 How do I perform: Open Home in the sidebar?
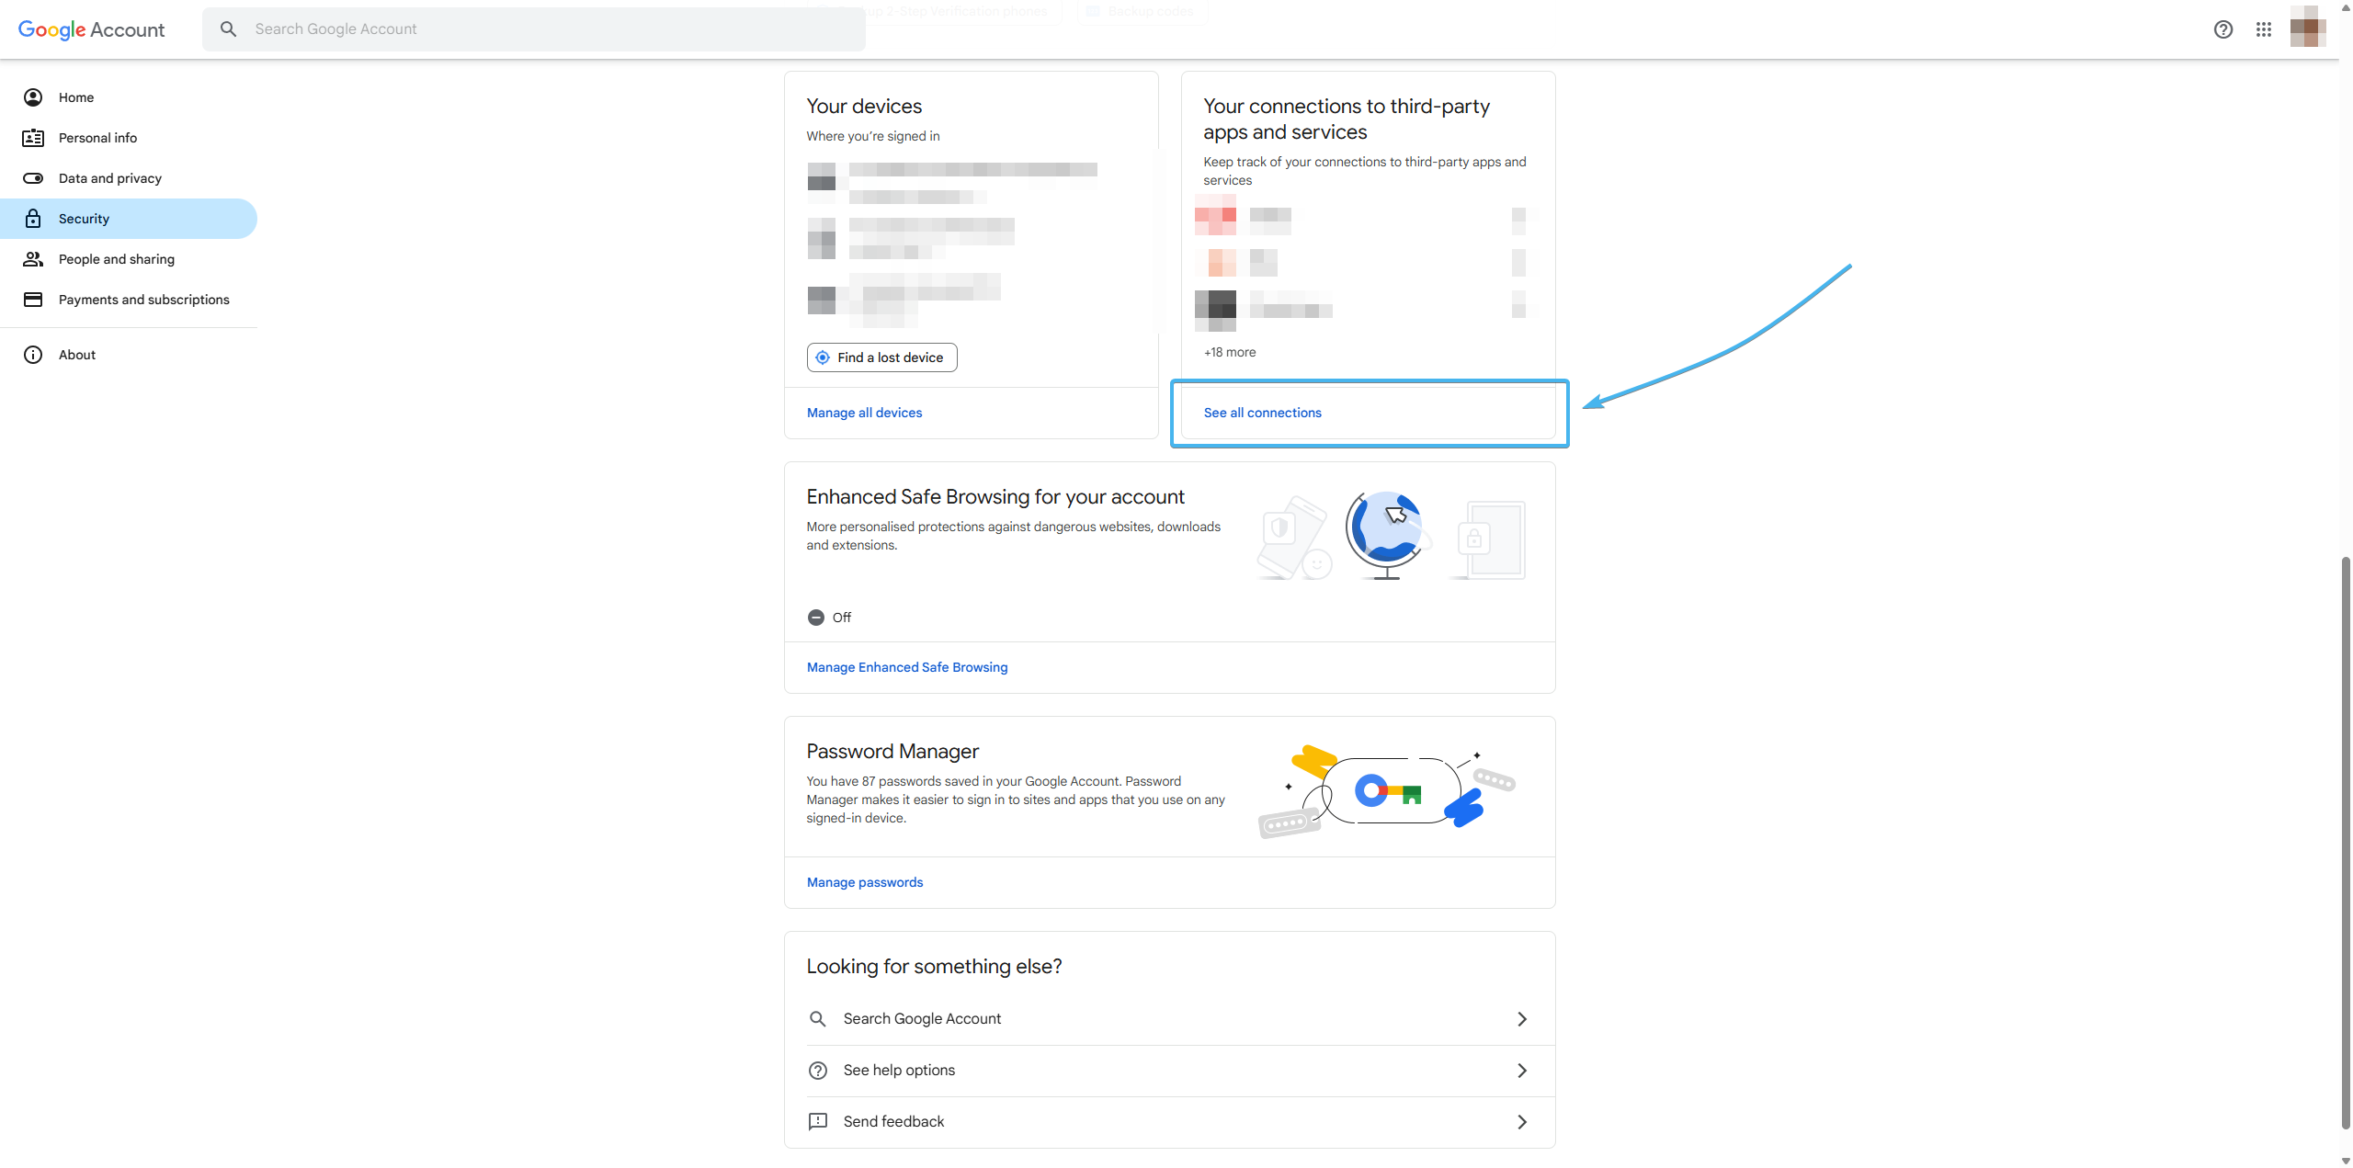coord(129,97)
